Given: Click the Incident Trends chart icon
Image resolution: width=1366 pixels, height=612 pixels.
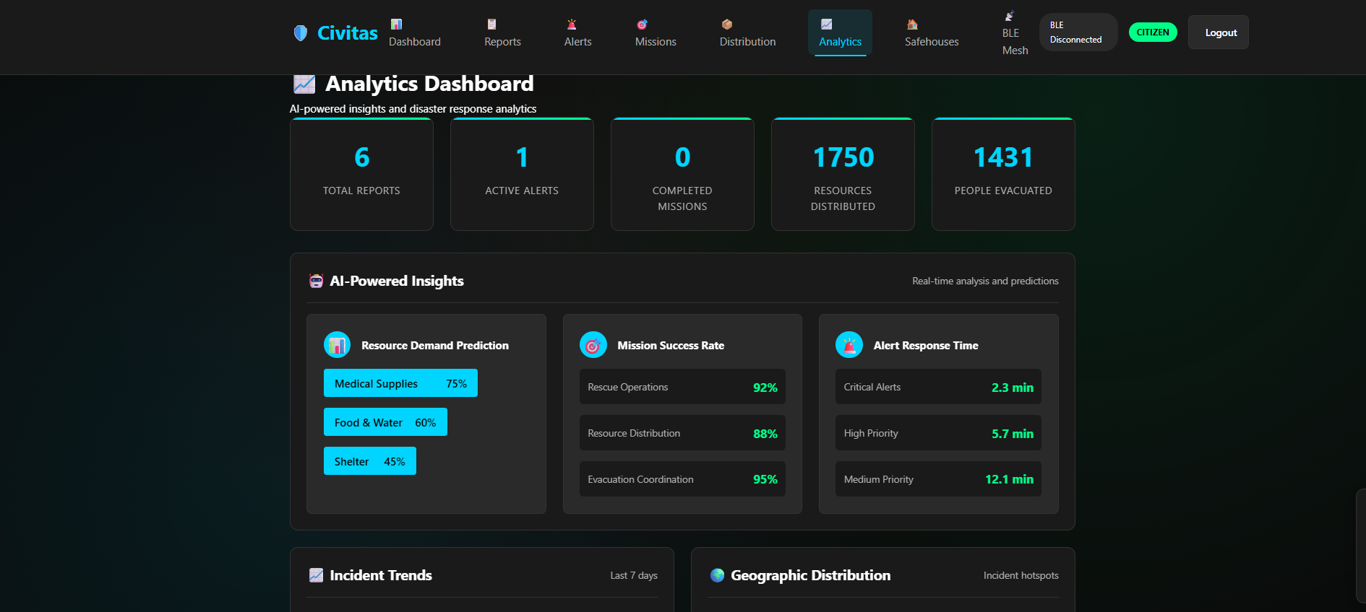Looking at the screenshot, I should coord(316,575).
